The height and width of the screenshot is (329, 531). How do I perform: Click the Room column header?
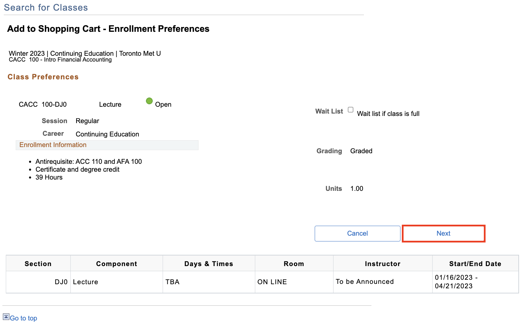(x=294, y=264)
